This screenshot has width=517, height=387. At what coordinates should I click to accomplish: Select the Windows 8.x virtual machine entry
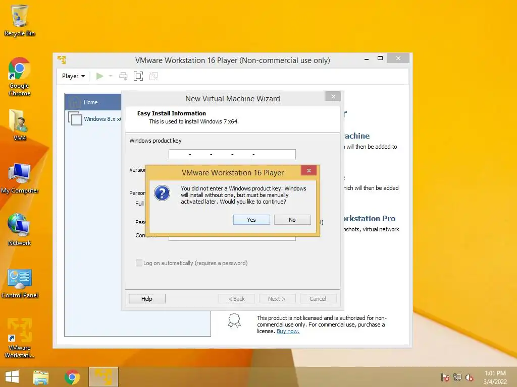pyautogui.click(x=95, y=119)
